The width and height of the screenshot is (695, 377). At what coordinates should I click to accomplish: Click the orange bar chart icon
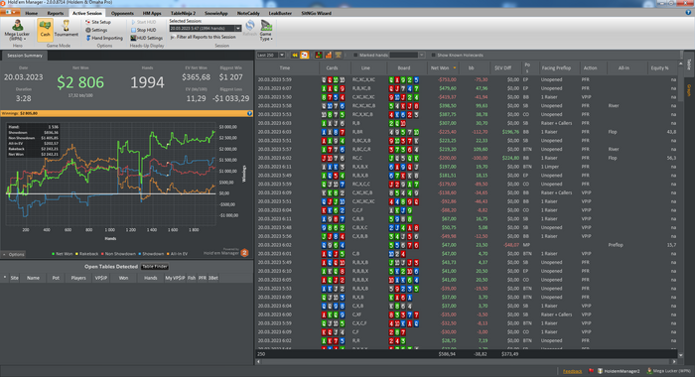[x=329, y=55]
